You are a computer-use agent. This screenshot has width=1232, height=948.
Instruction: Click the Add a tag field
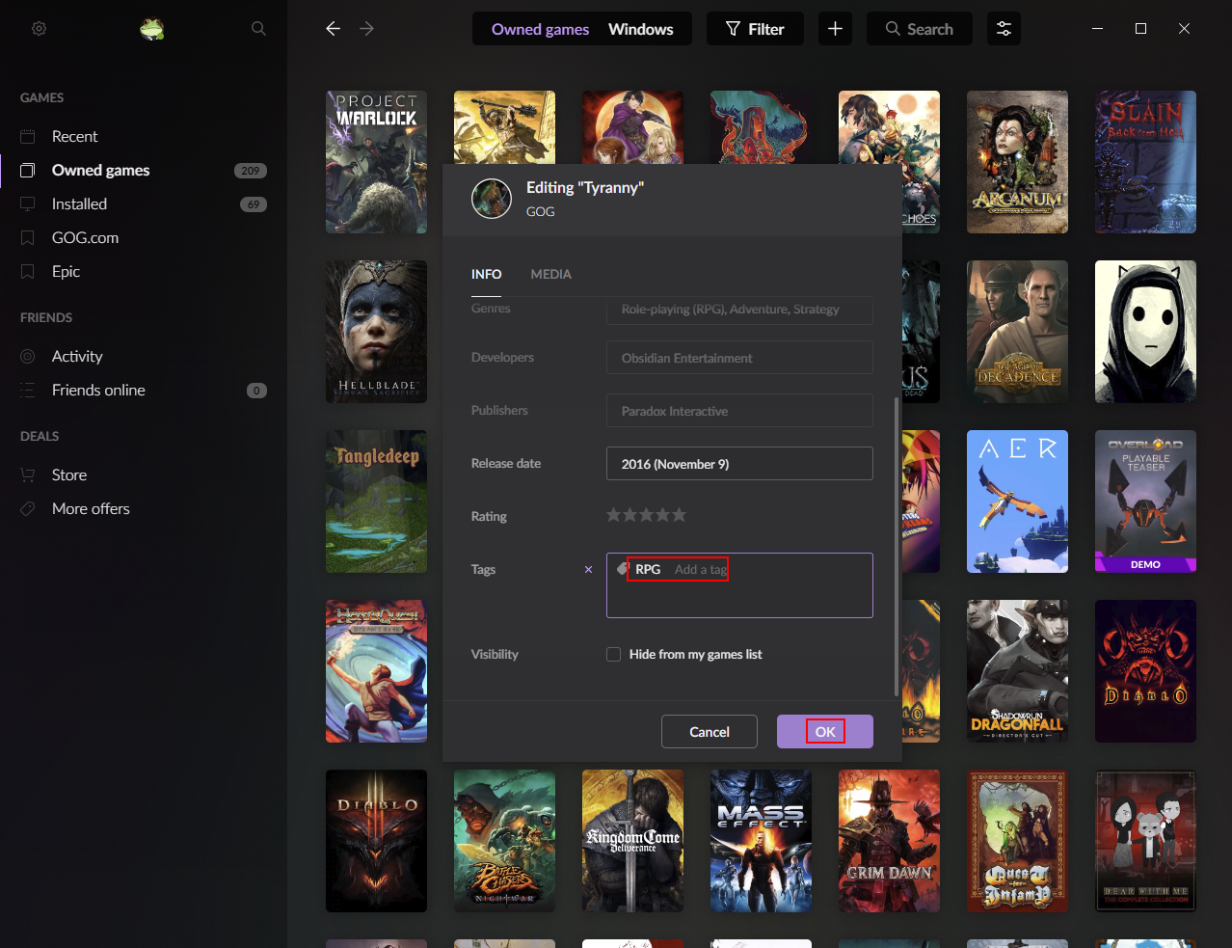(701, 570)
